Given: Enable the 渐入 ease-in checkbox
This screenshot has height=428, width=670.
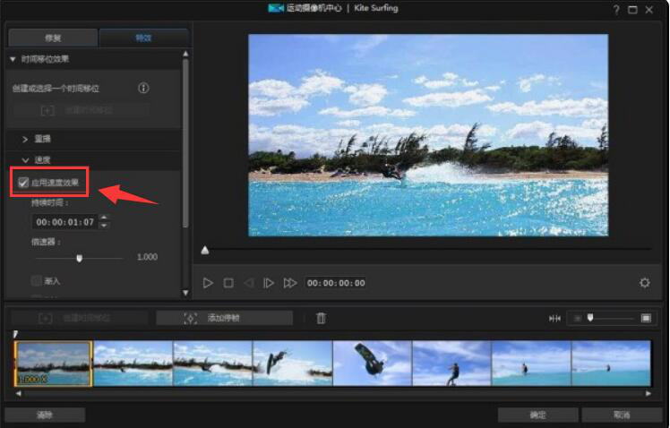Looking at the screenshot, I should [37, 280].
